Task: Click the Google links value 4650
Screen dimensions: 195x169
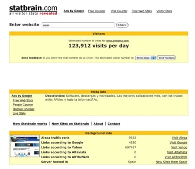Action: (x=132, y=143)
